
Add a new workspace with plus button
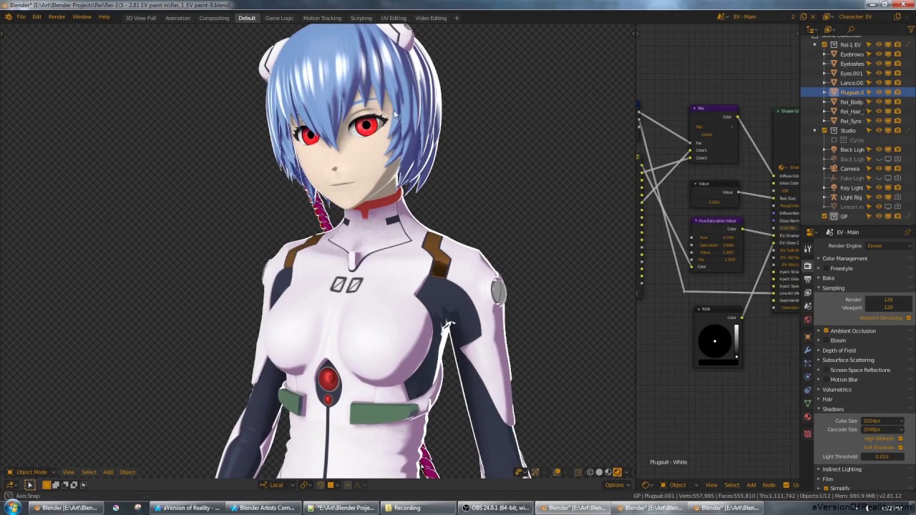(457, 18)
